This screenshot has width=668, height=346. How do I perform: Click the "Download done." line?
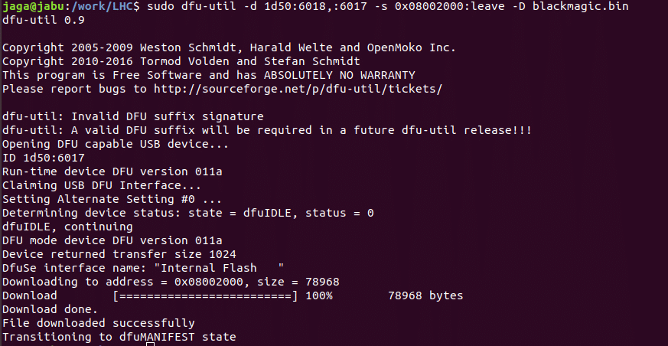click(x=51, y=309)
